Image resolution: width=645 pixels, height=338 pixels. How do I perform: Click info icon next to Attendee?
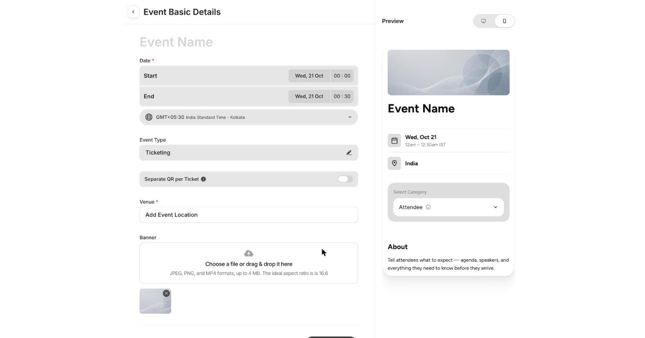point(428,207)
